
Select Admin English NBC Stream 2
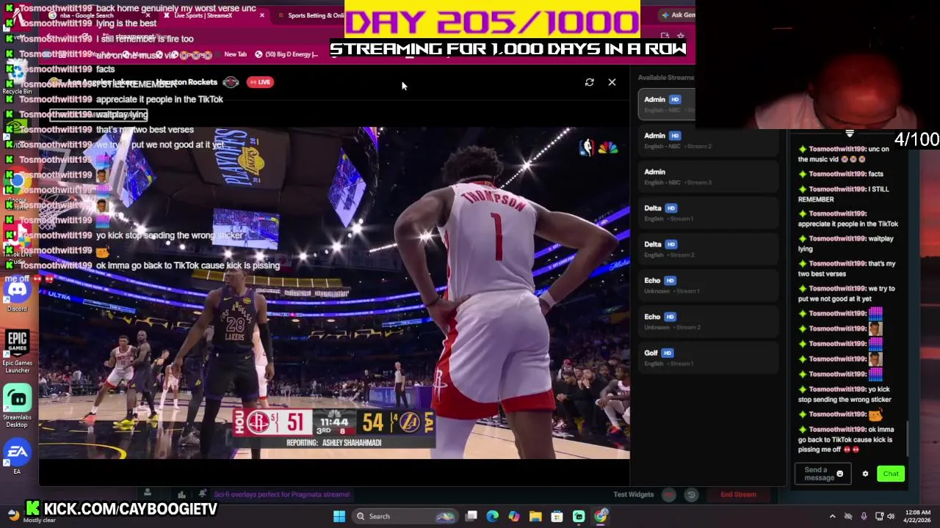point(708,140)
